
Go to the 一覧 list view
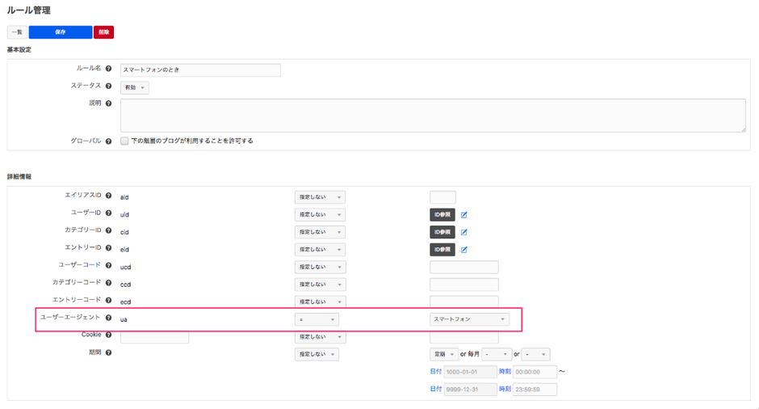point(17,32)
